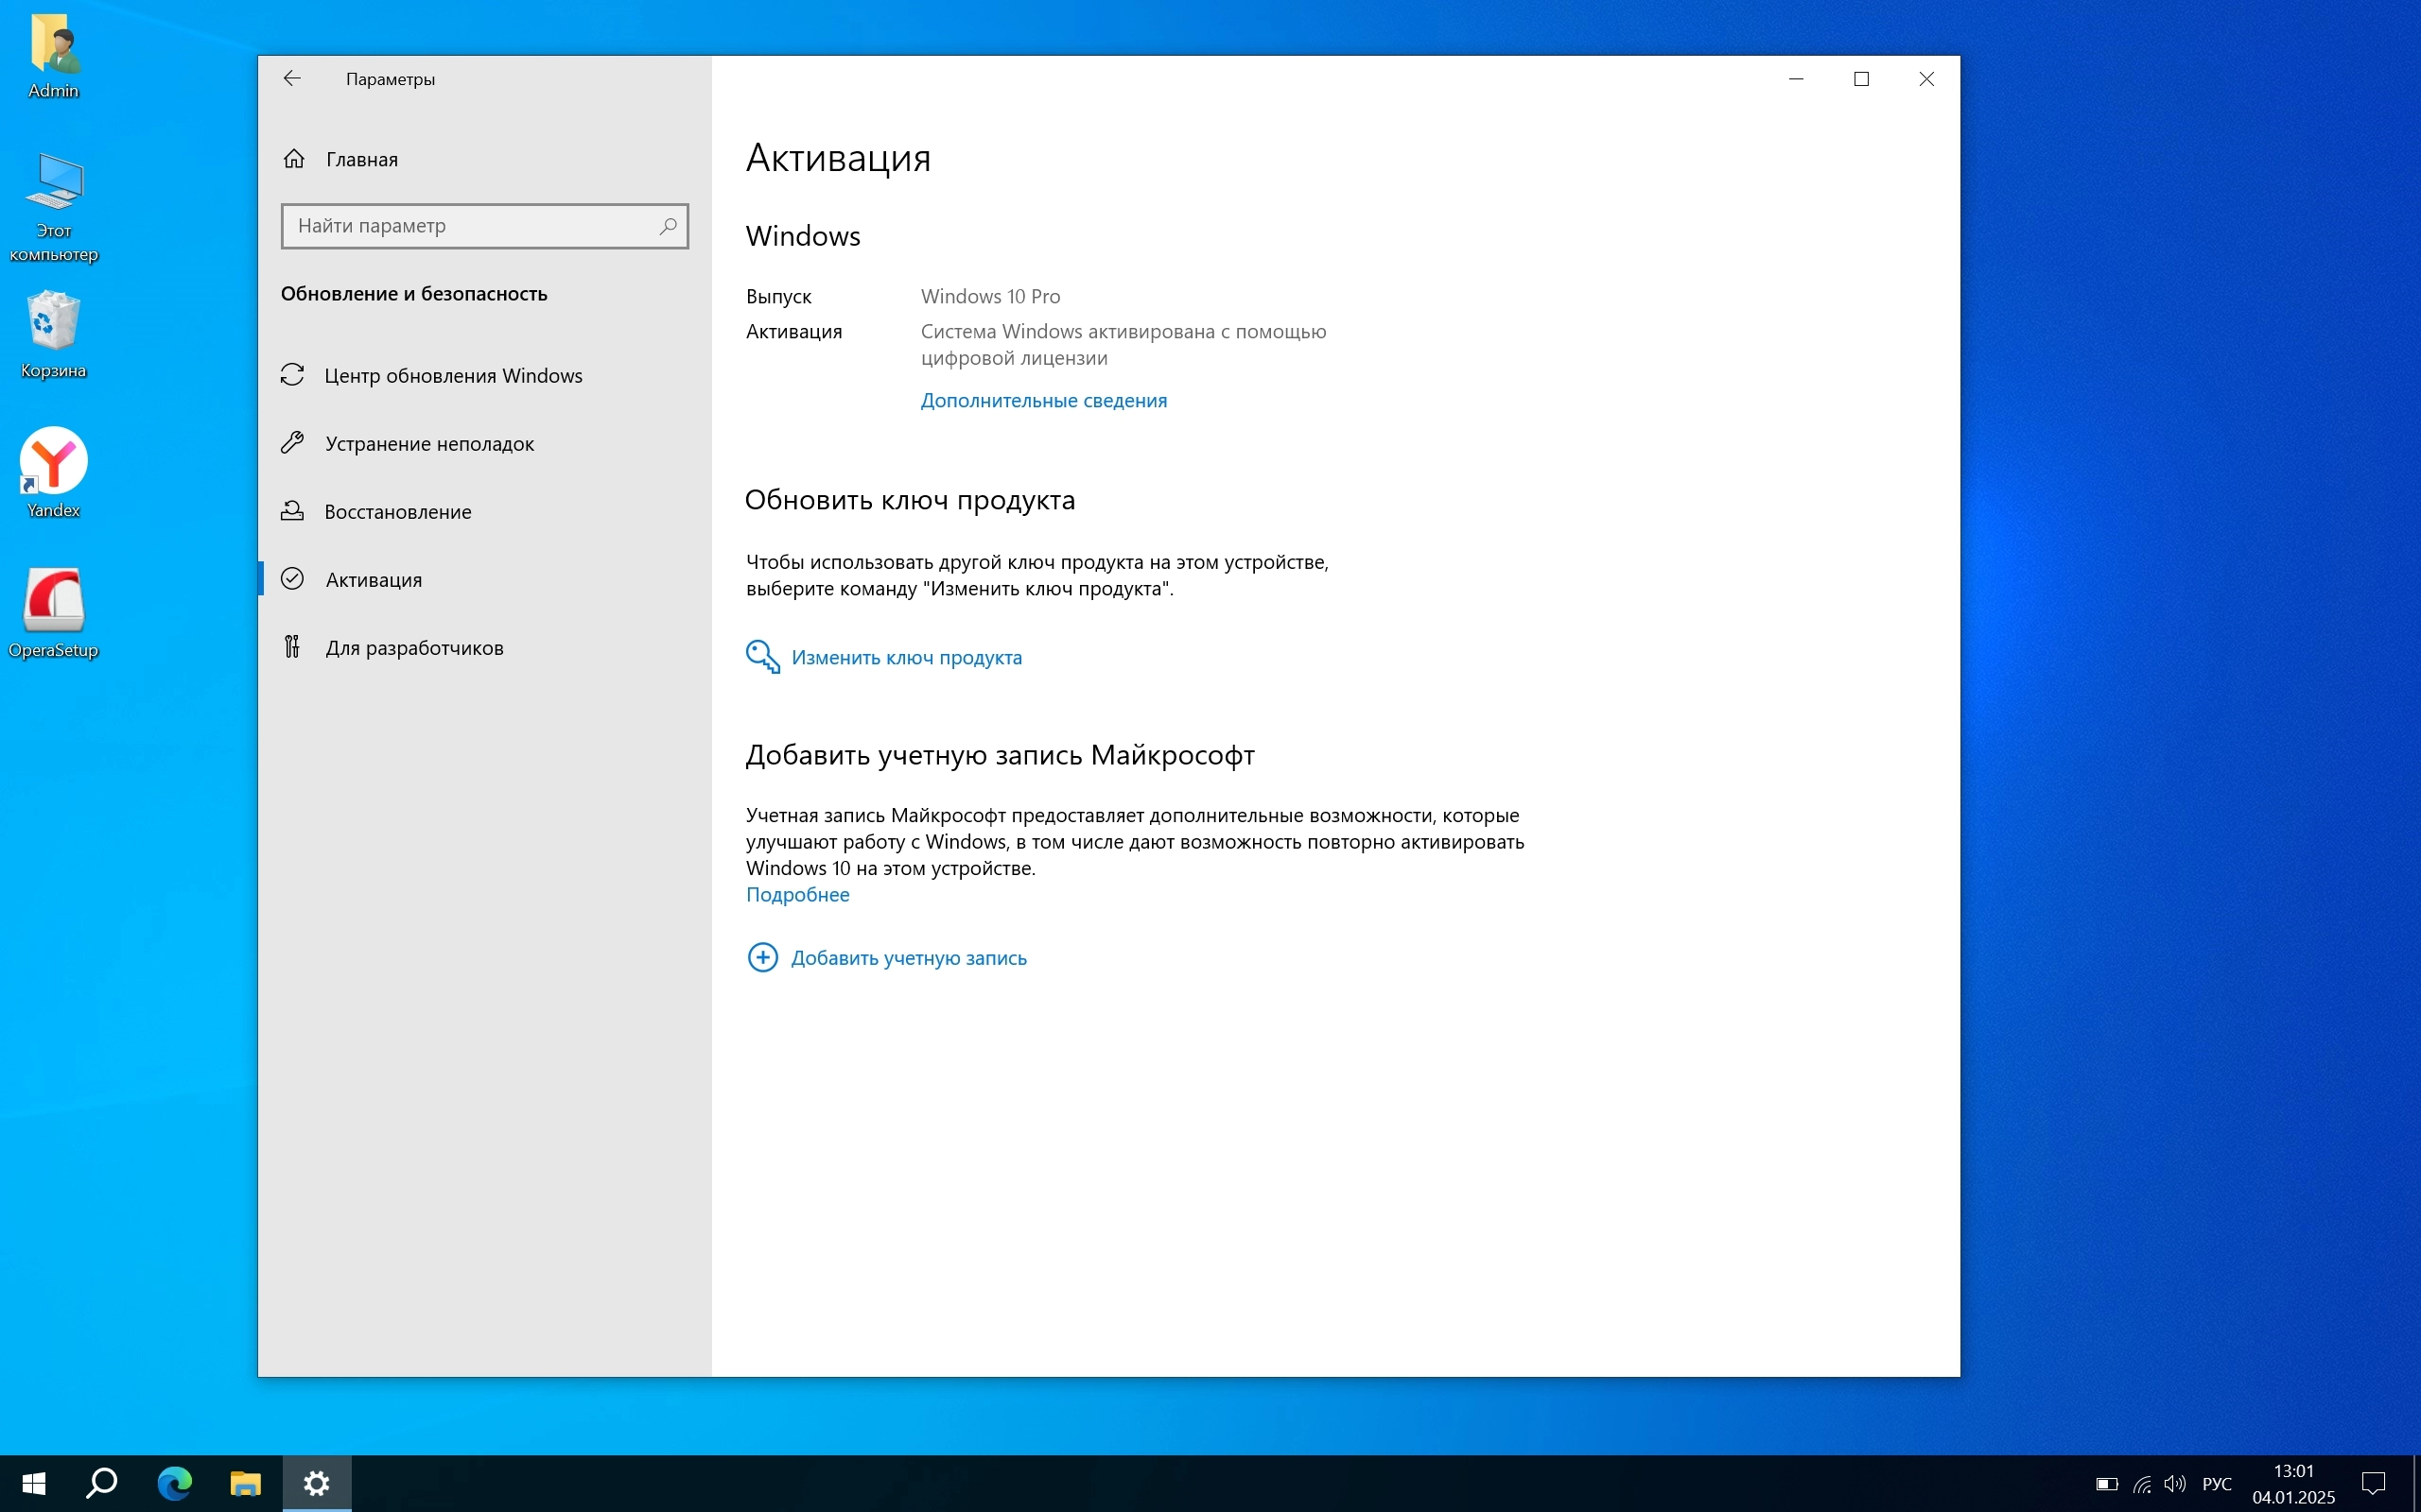Click Добавить учетную запись plus button
The height and width of the screenshot is (1512, 2421).
point(762,957)
